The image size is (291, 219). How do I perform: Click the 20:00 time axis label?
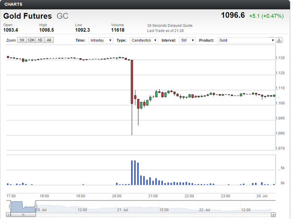(117, 196)
